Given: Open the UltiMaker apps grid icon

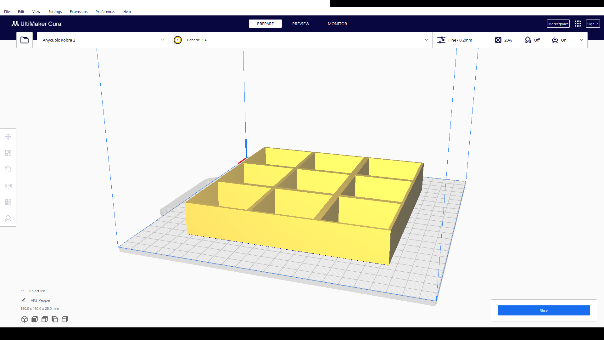Looking at the screenshot, I should [x=578, y=24].
